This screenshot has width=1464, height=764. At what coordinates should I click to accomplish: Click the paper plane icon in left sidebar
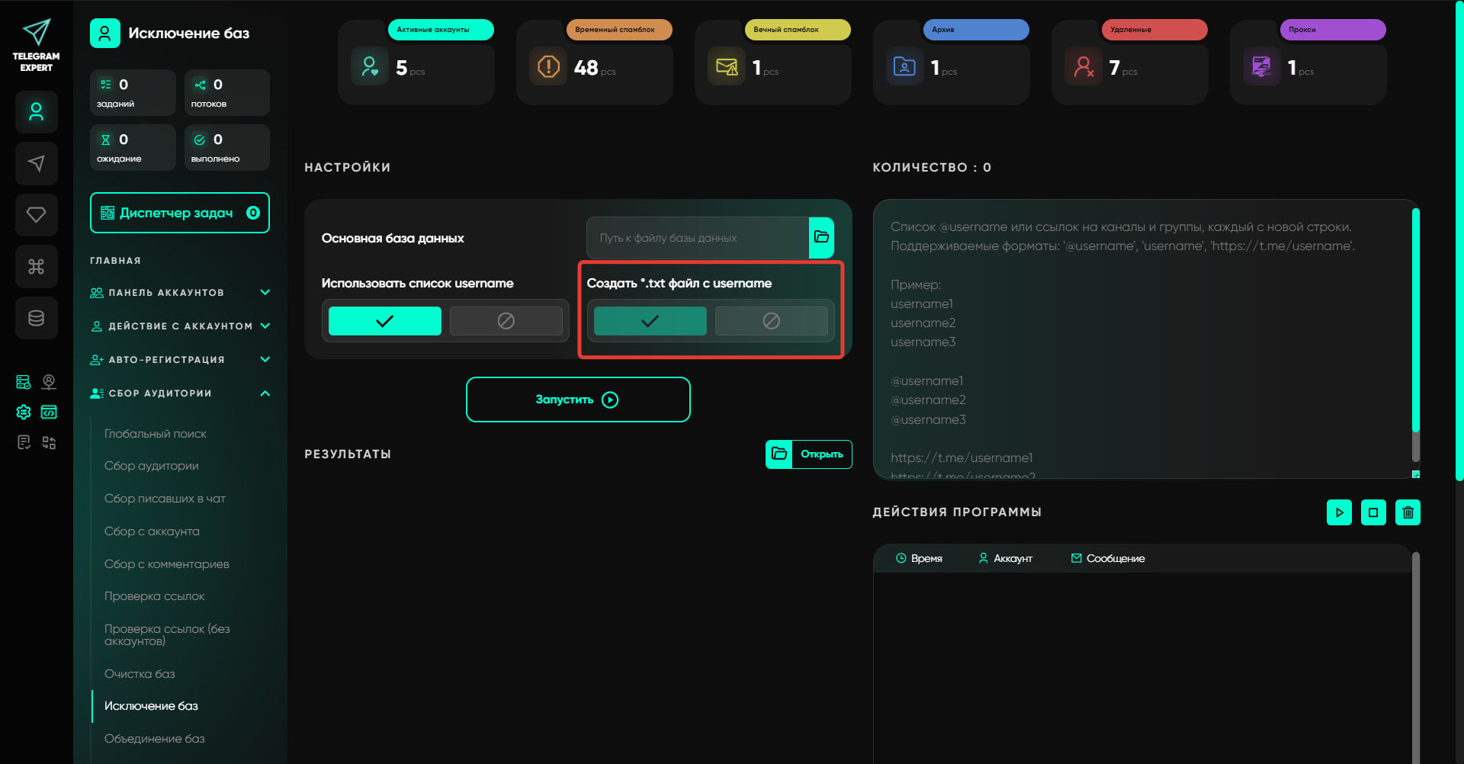pyautogui.click(x=36, y=163)
